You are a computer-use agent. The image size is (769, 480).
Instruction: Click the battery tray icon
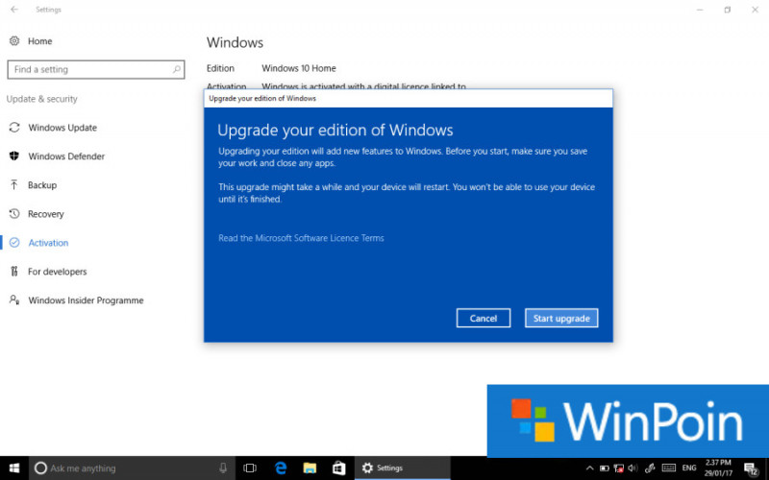pyautogui.click(x=605, y=468)
